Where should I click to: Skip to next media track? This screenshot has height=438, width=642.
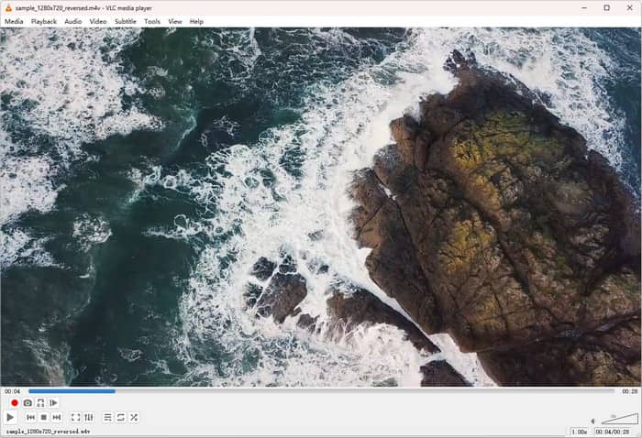tap(56, 418)
